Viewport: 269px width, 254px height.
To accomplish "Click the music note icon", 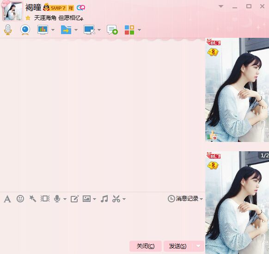I will click(x=104, y=199).
